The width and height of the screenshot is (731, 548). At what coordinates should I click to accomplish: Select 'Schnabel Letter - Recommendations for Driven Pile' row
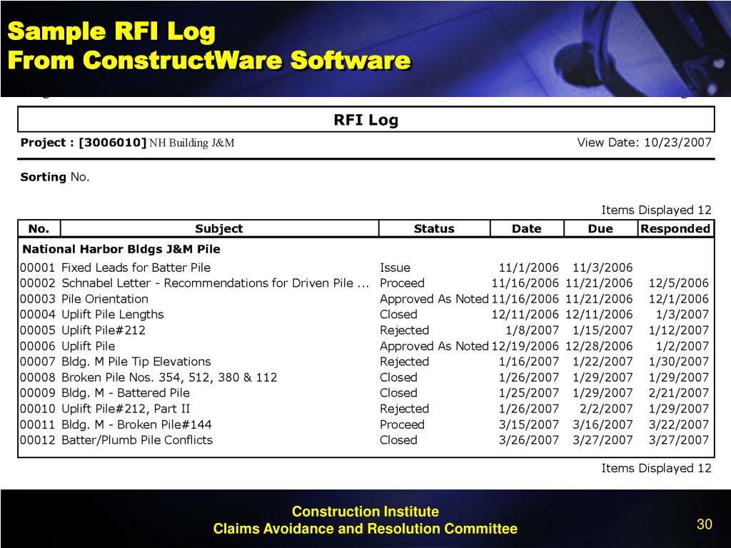[366, 283]
